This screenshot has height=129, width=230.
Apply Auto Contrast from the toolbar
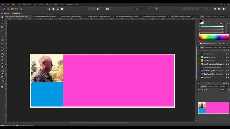click(54, 9)
